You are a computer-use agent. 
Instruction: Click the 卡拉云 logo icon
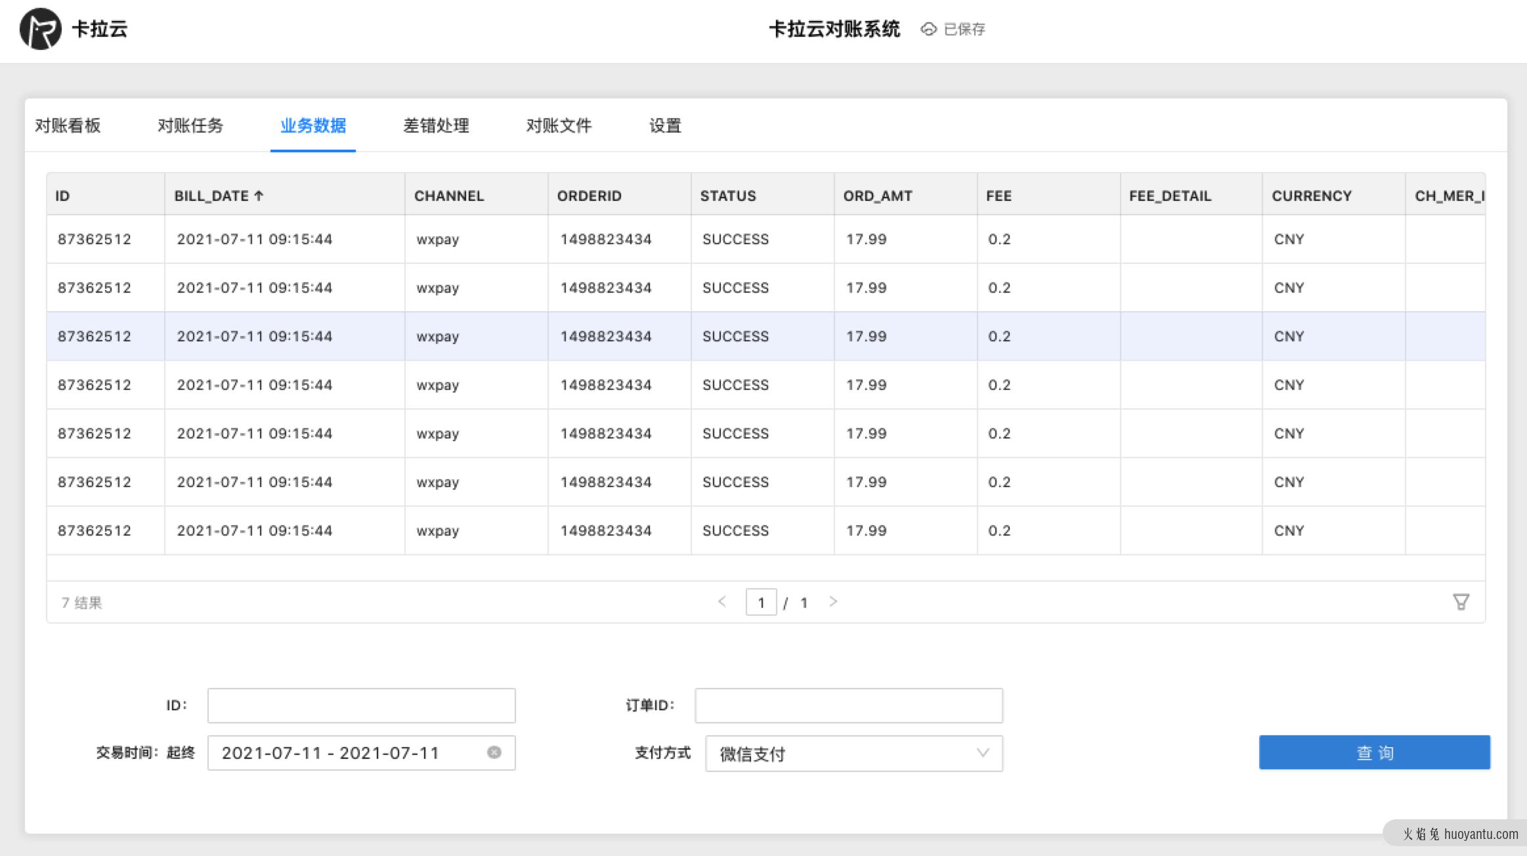40,29
